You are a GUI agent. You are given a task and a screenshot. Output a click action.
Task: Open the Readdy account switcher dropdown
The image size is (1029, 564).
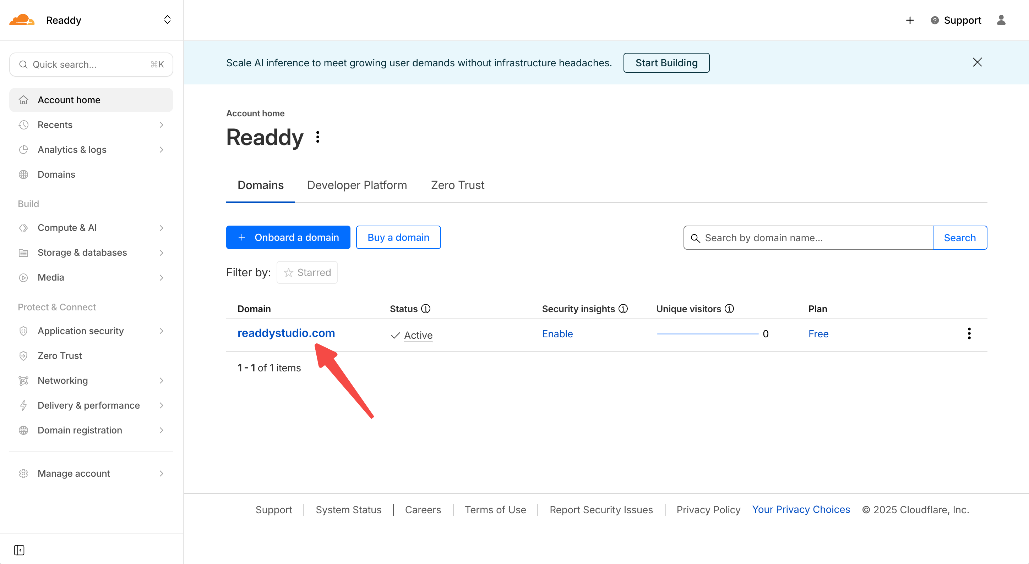click(x=167, y=20)
